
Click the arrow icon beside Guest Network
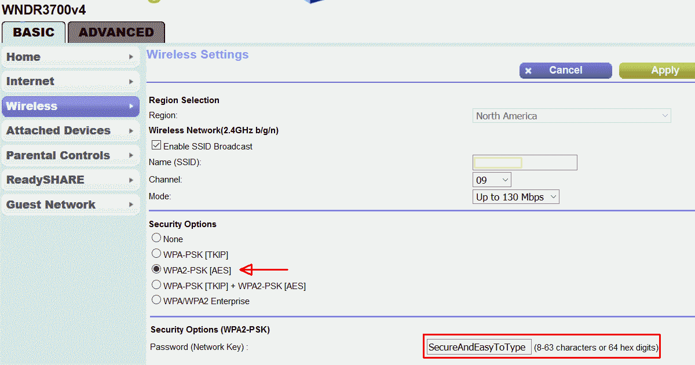(131, 205)
